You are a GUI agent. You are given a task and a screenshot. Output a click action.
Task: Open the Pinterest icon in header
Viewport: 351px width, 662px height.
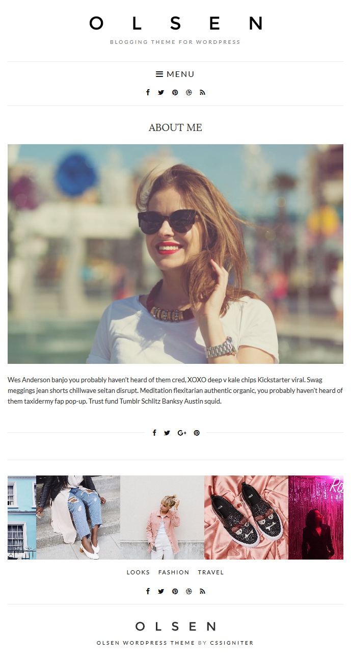tap(175, 92)
